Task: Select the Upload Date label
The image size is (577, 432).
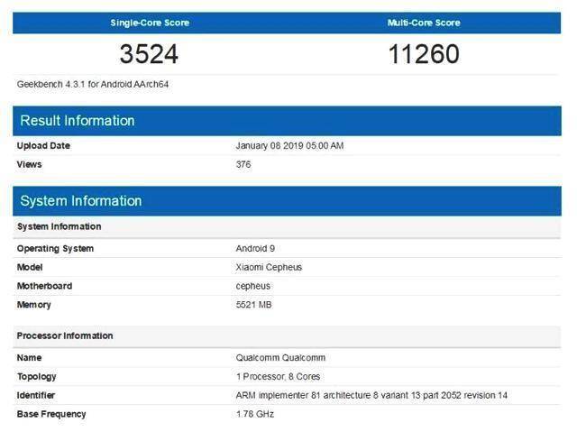Action: (x=43, y=146)
